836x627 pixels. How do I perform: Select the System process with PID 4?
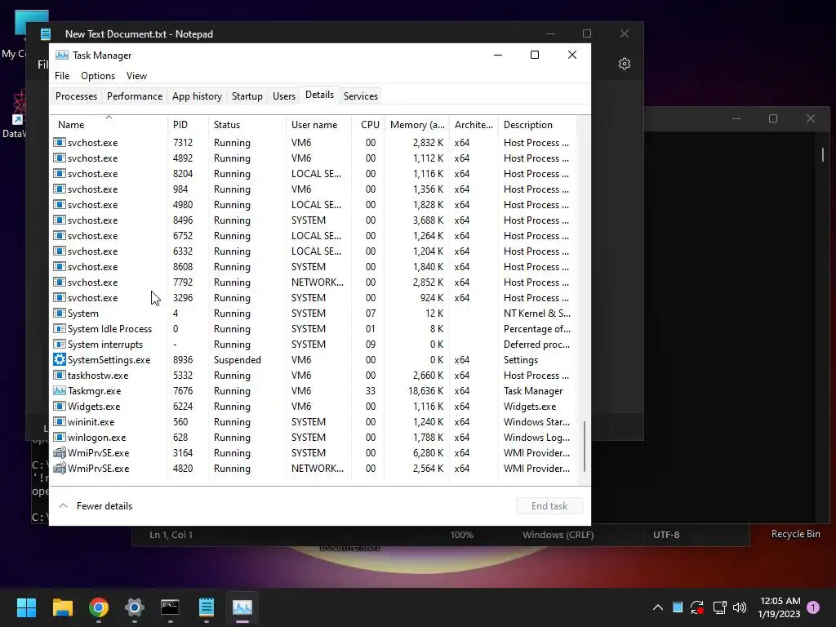pyautogui.click(x=314, y=313)
